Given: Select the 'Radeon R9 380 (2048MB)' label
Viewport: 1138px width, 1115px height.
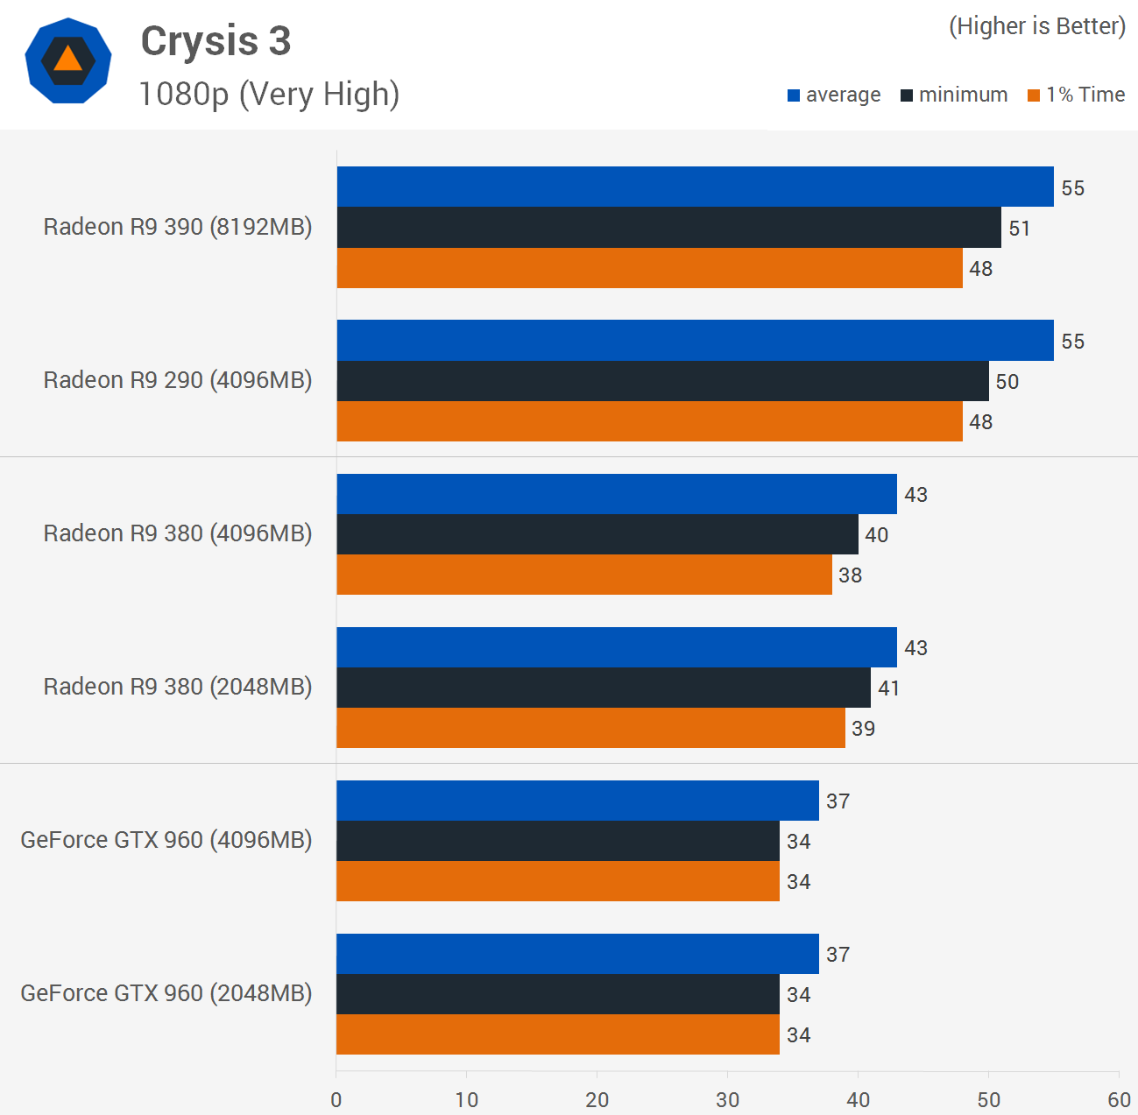Looking at the screenshot, I should pos(178,687).
